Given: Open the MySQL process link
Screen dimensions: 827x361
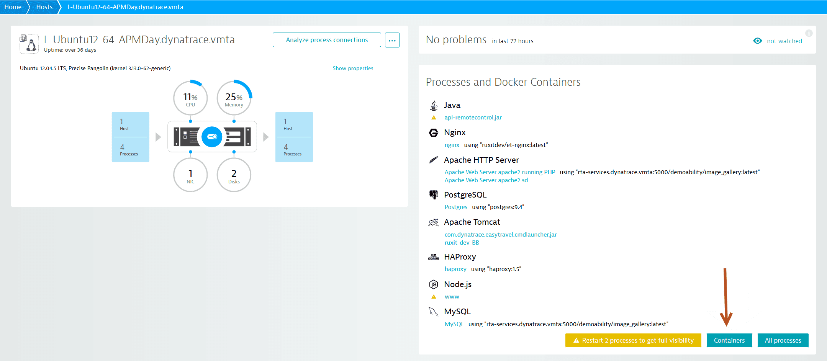Looking at the screenshot, I should tap(454, 324).
